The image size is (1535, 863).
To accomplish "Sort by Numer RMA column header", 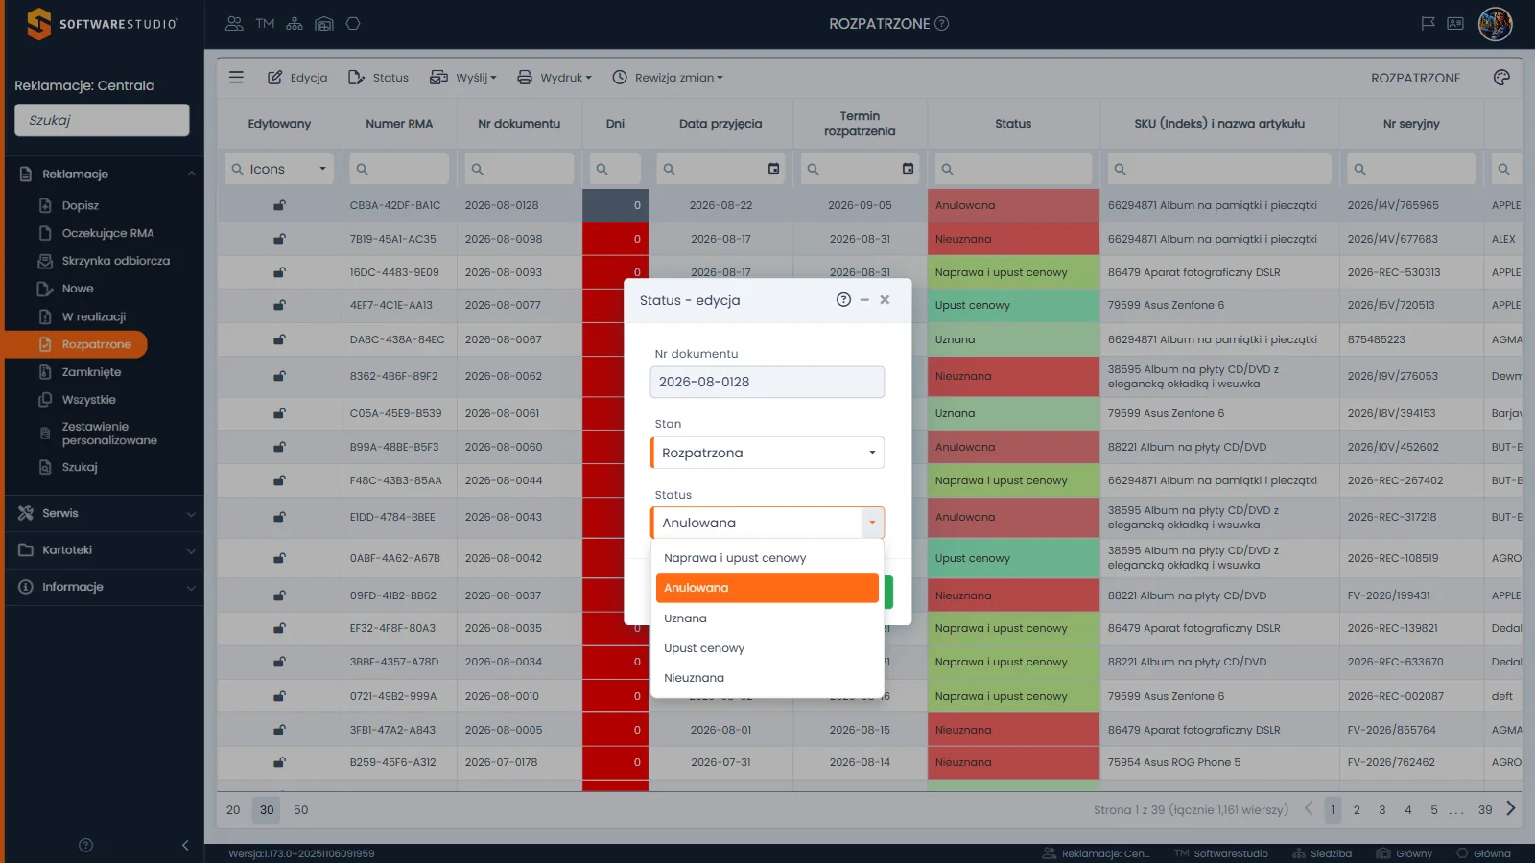I will click(x=399, y=124).
